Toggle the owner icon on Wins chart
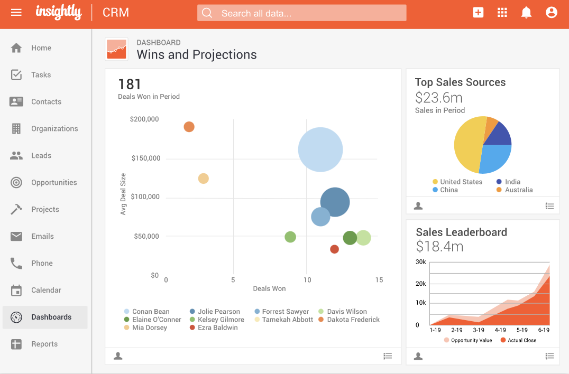This screenshot has width=569, height=374. tap(117, 356)
